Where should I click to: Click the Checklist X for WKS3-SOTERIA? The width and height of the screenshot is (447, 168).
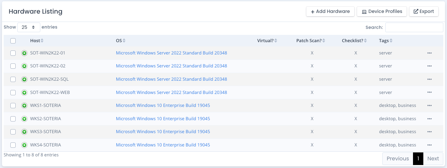click(x=356, y=132)
